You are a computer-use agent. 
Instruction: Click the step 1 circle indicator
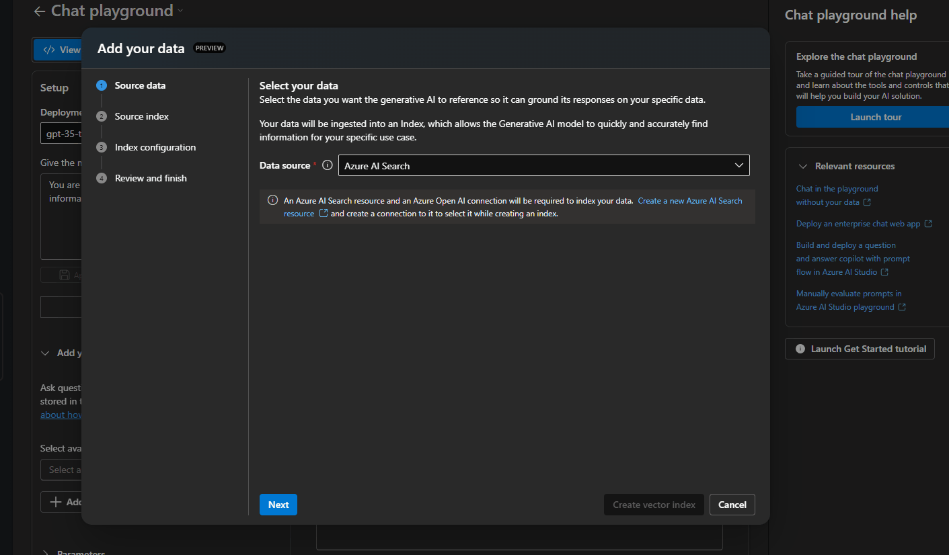102,85
